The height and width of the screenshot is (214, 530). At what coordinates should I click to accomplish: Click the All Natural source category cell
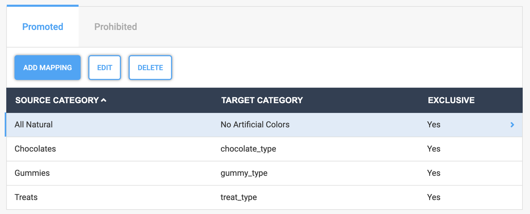[x=34, y=124]
